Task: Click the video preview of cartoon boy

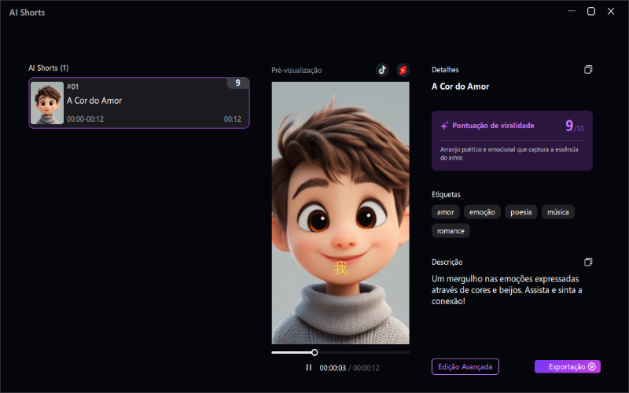Action: pos(340,212)
